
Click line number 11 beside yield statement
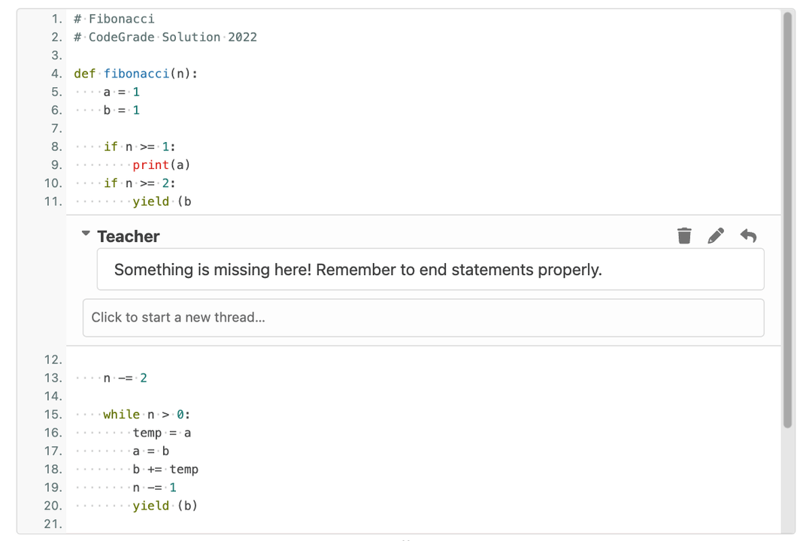[x=53, y=201]
